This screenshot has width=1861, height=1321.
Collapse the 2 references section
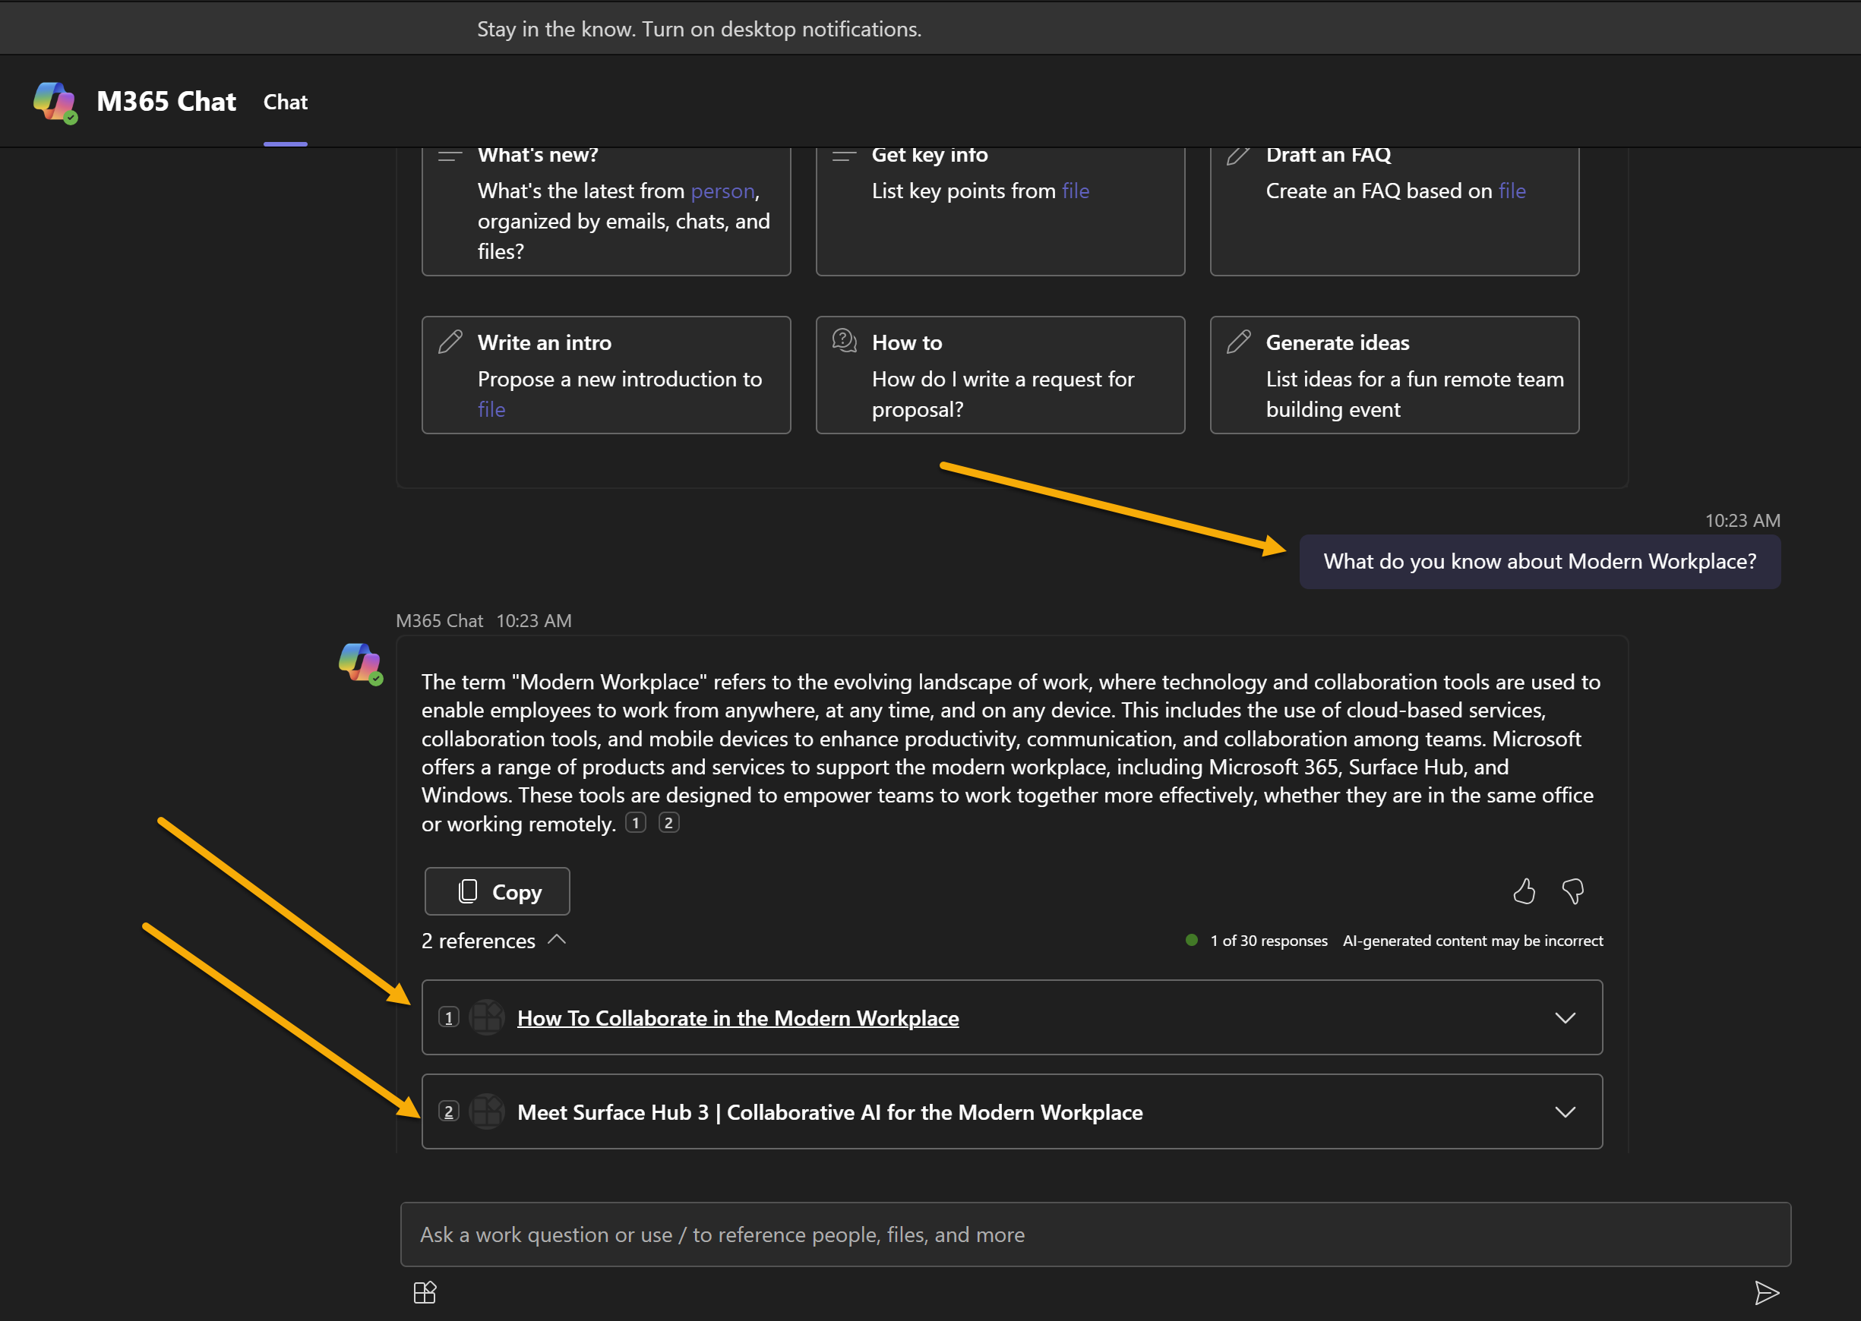pos(558,940)
